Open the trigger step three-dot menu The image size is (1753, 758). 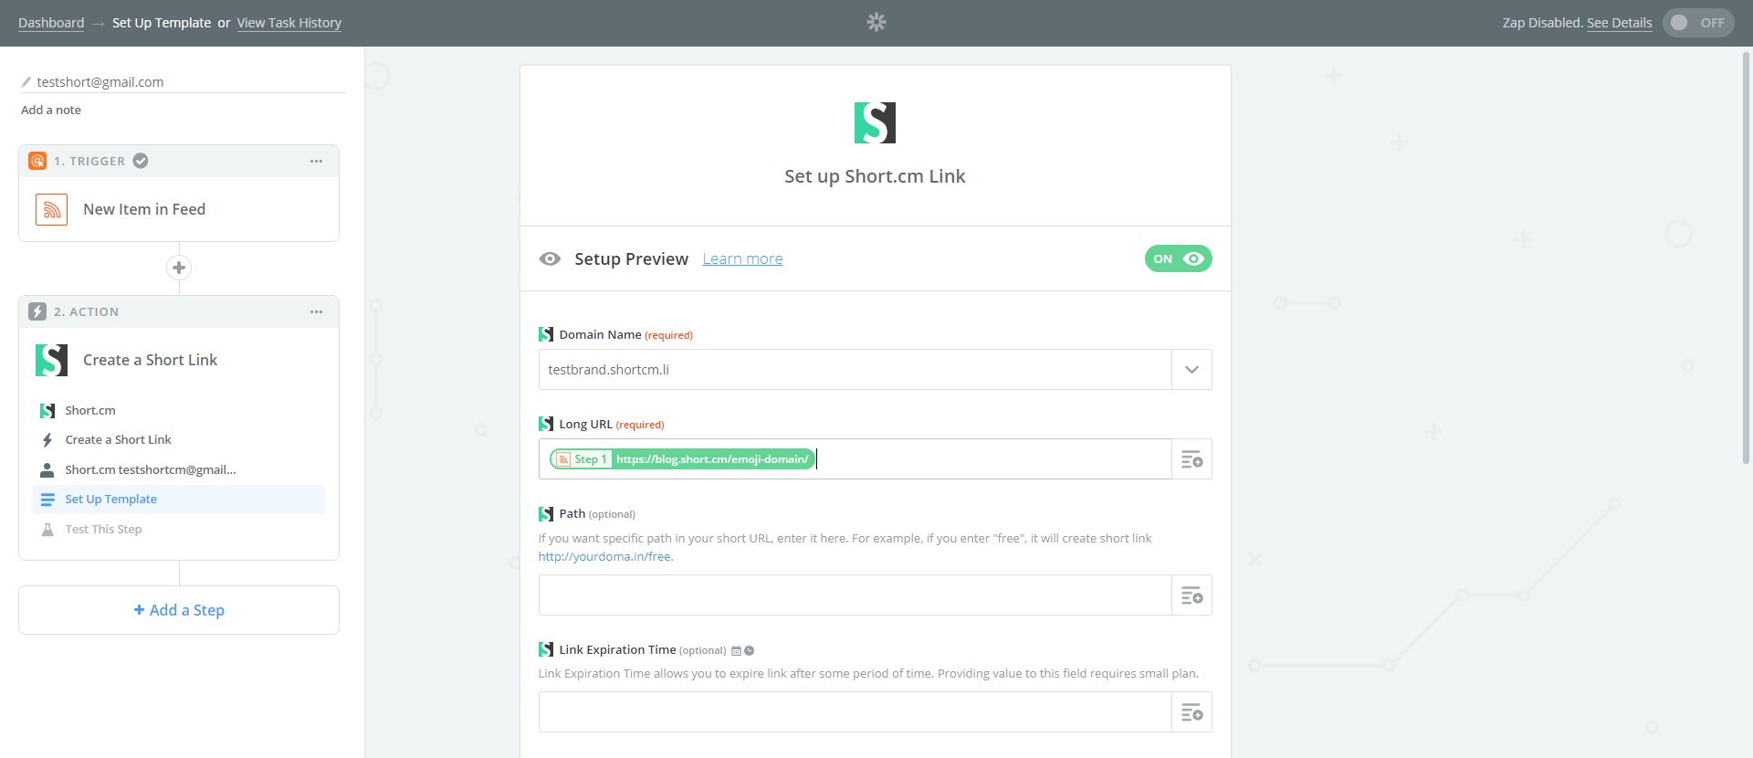click(x=316, y=161)
